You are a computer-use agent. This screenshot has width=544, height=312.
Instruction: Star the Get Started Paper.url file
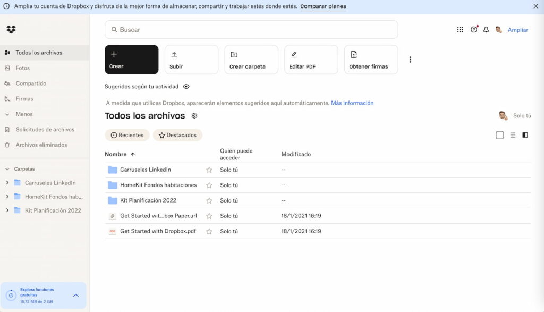[x=209, y=216]
